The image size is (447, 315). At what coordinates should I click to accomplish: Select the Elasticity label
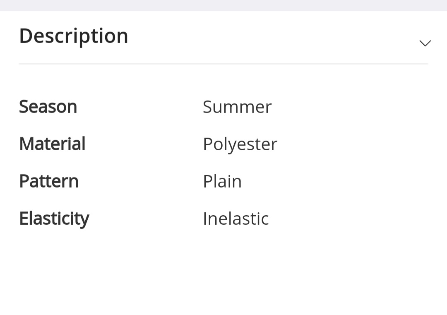(54, 219)
